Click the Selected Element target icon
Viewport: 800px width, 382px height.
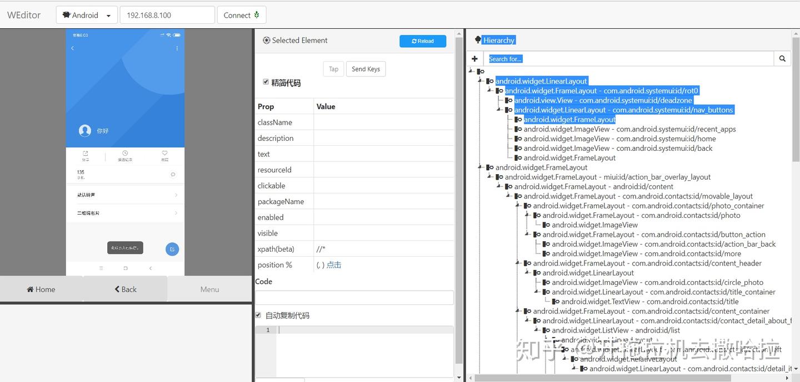(267, 40)
